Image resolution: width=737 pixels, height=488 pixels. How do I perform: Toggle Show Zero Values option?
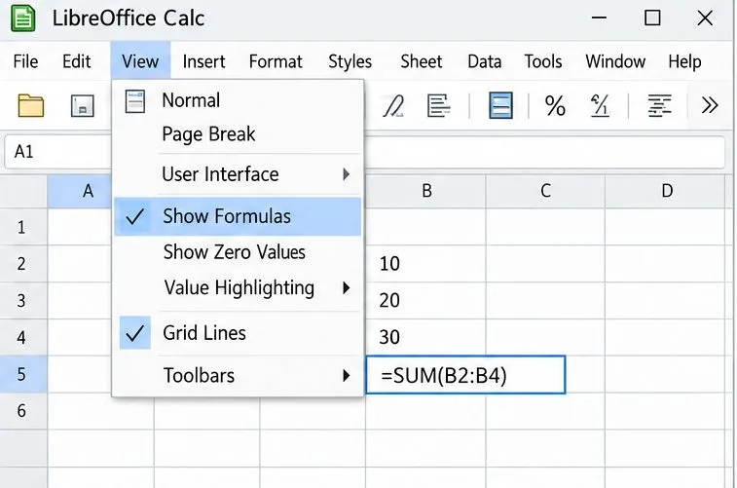238,252
